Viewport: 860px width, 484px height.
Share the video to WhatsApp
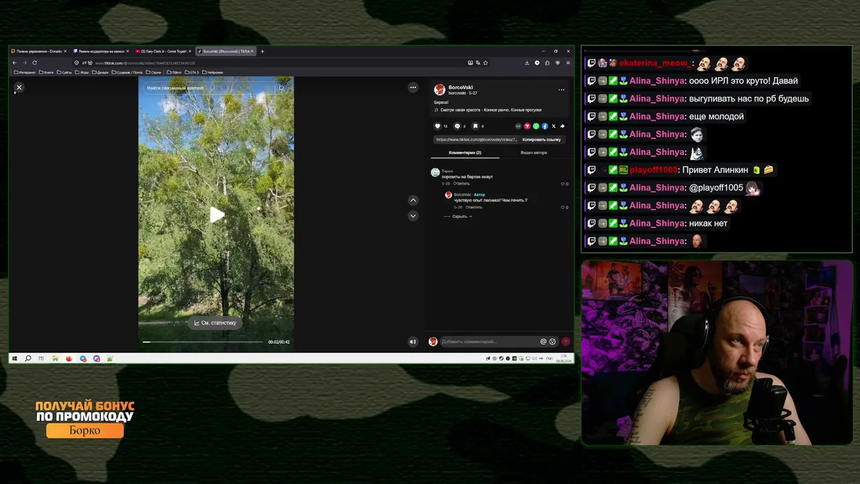[x=535, y=126]
